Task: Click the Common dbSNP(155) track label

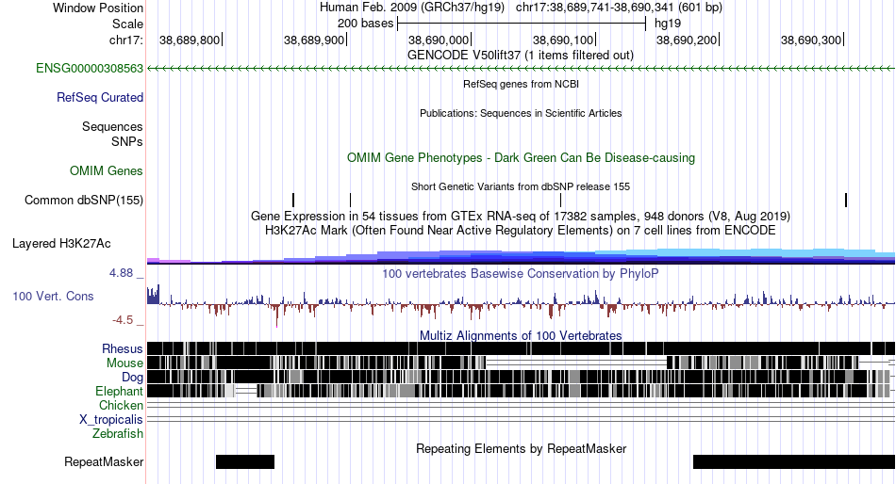Action: 84,201
